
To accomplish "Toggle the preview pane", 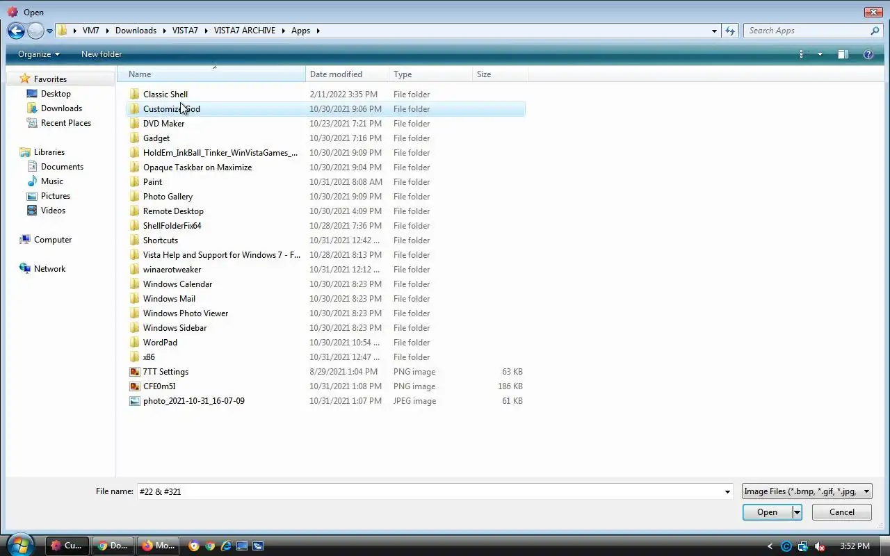I will (843, 54).
